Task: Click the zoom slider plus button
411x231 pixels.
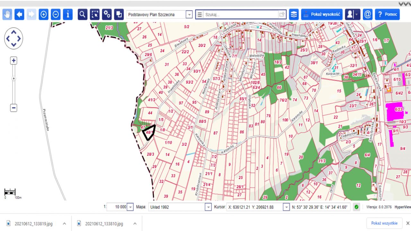Action: click(13, 61)
